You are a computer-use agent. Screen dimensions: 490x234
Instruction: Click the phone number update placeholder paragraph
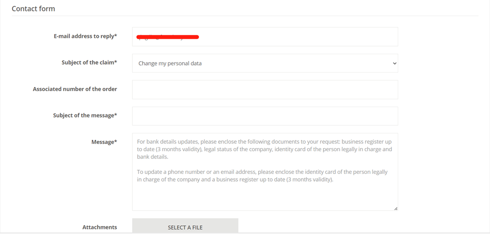click(x=262, y=176)
